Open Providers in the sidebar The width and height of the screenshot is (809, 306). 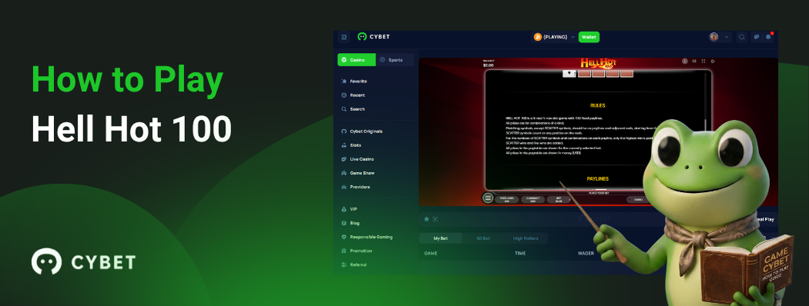coord(355,187)
